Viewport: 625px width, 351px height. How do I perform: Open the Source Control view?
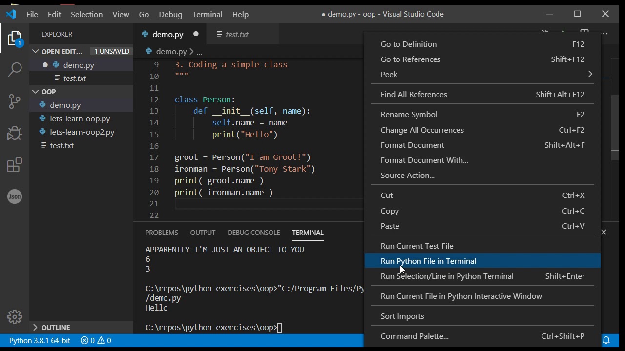click(x=15, y=101)
